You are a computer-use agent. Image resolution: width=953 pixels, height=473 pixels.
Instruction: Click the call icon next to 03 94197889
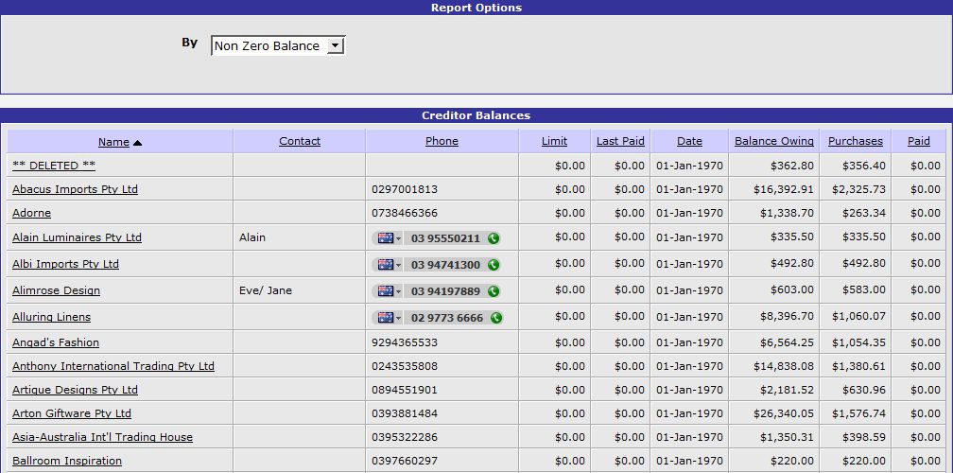point(494,291)
